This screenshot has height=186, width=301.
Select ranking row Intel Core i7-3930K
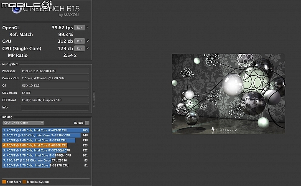click(46, 135)
